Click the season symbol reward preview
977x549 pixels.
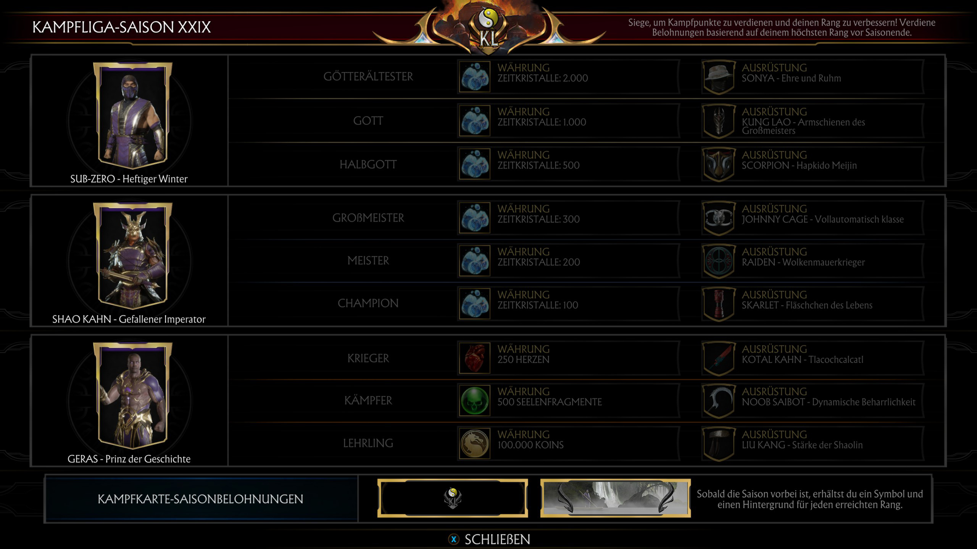pos(453,498)
